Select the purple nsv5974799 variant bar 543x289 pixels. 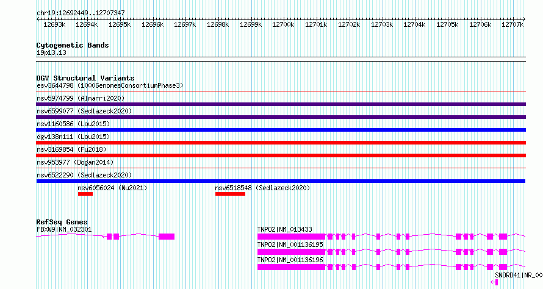281,104
